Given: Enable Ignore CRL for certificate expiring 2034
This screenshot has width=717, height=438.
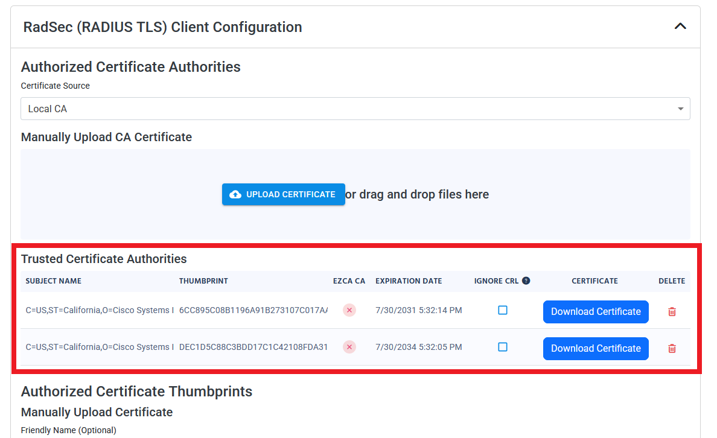Looking at the screenshot, I should click(x=503, y=347).
